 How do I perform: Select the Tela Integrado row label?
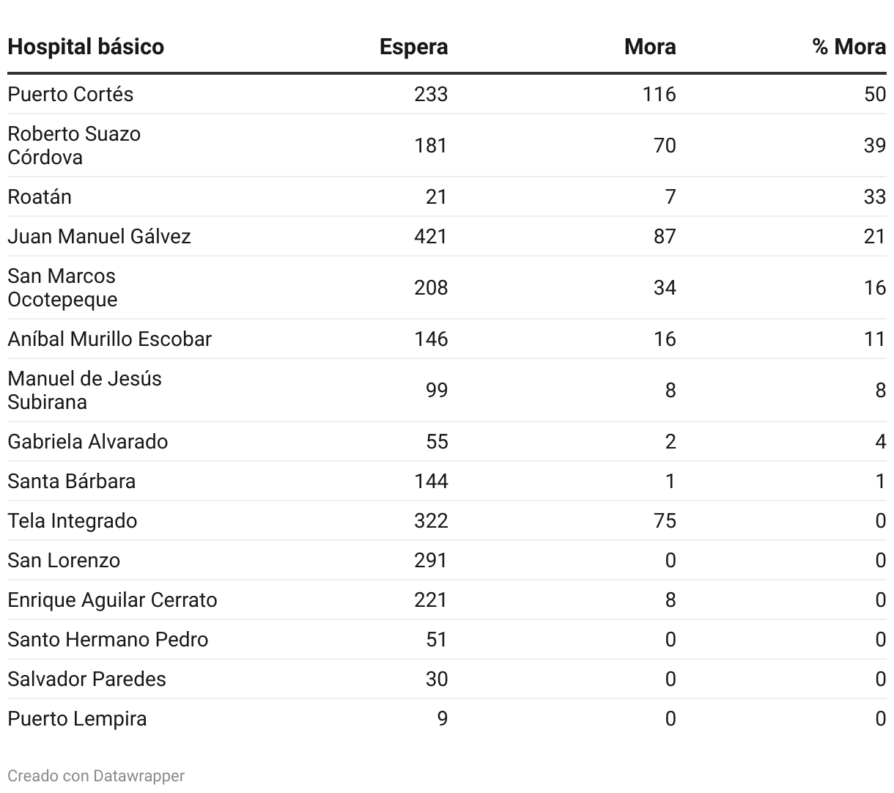72,521
